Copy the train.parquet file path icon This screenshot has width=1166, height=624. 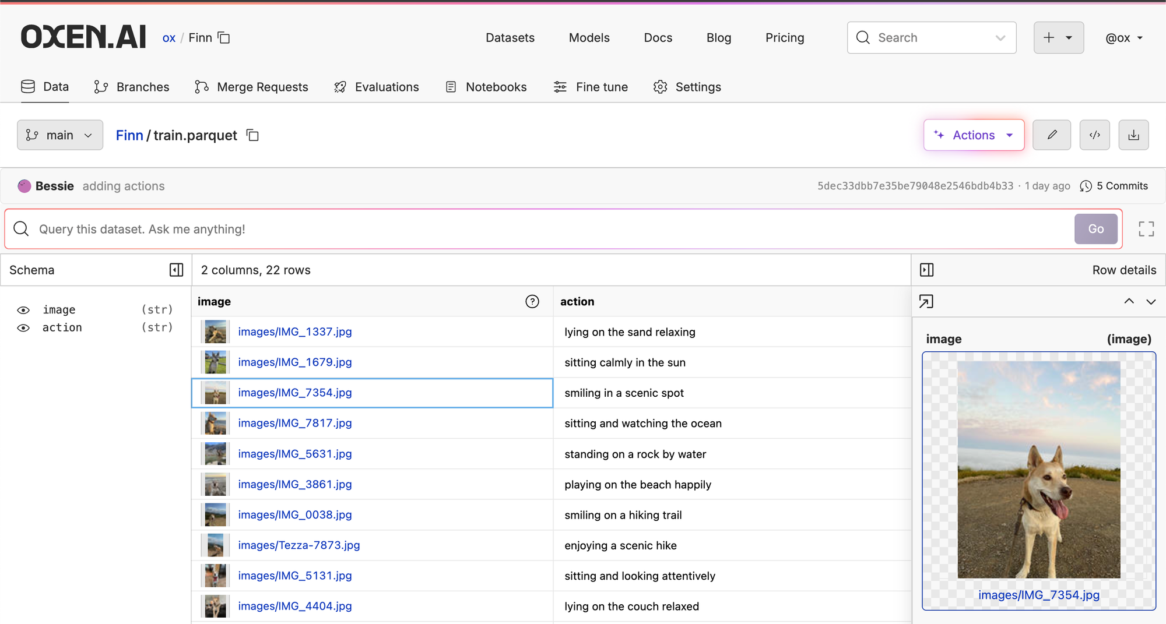[252, 135]
